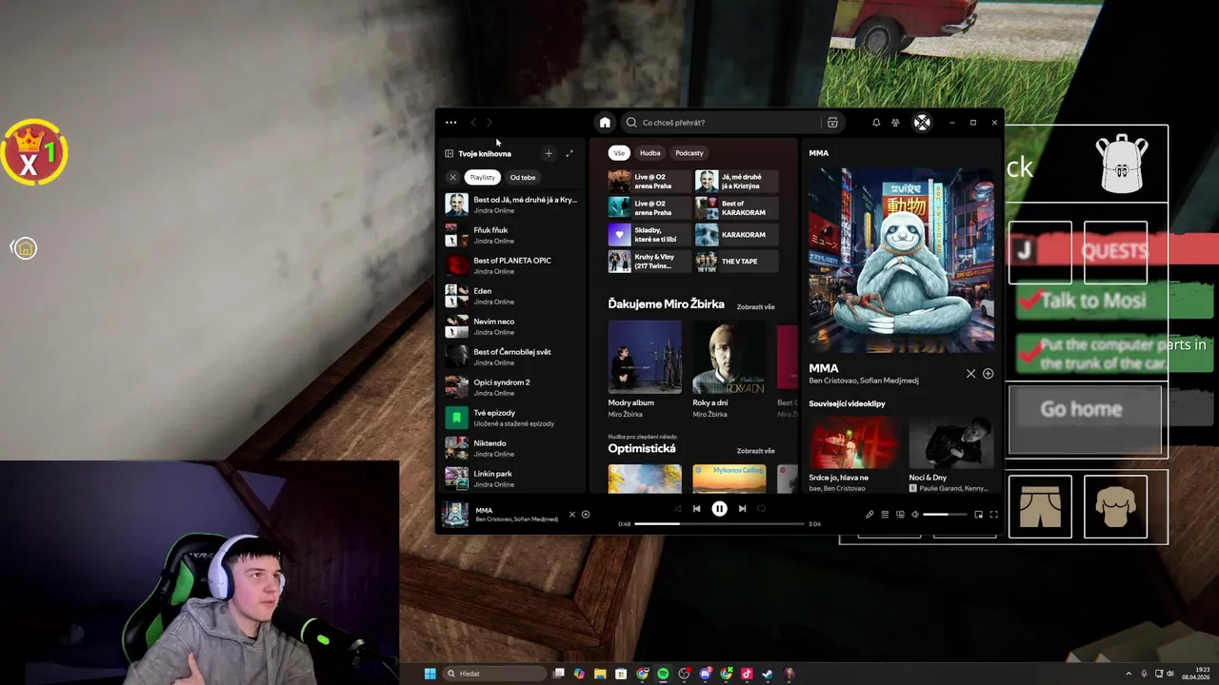Hide MMA track in the player bar
Viewport: 1219px width, 685px height.
[572, 515]
